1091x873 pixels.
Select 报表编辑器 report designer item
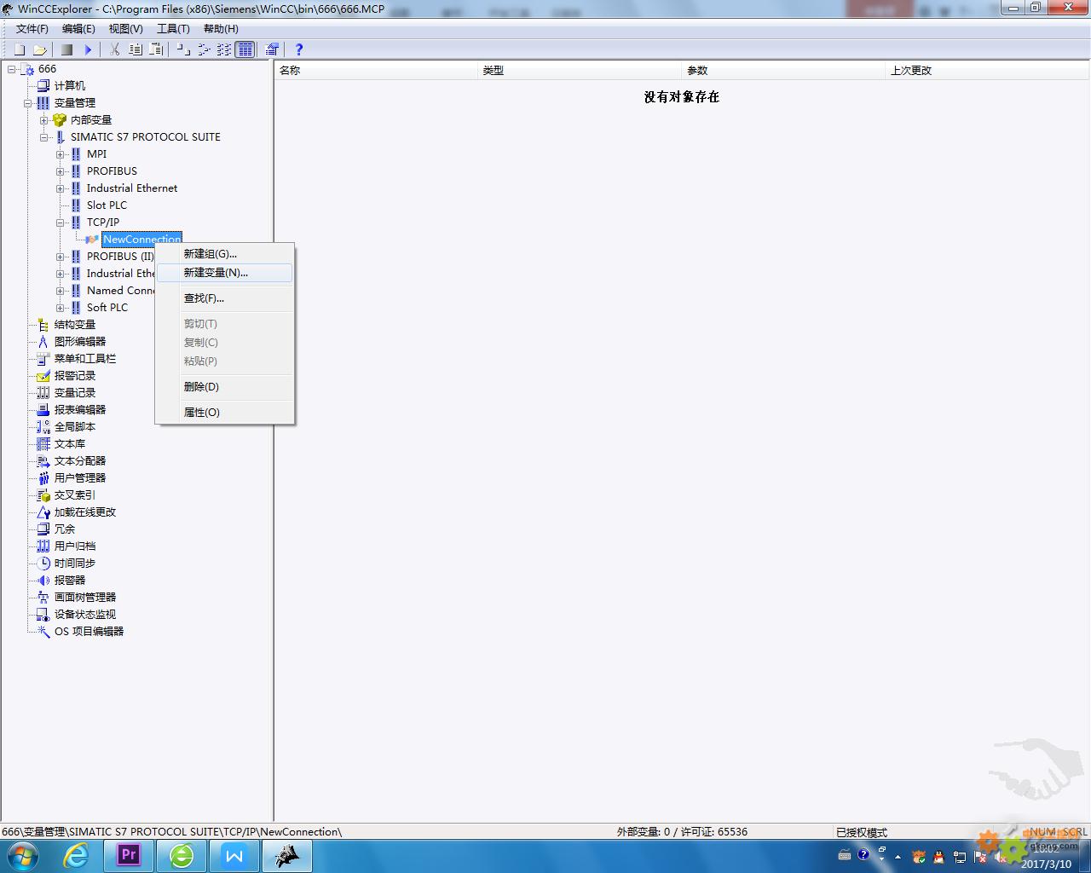(79, 410)
